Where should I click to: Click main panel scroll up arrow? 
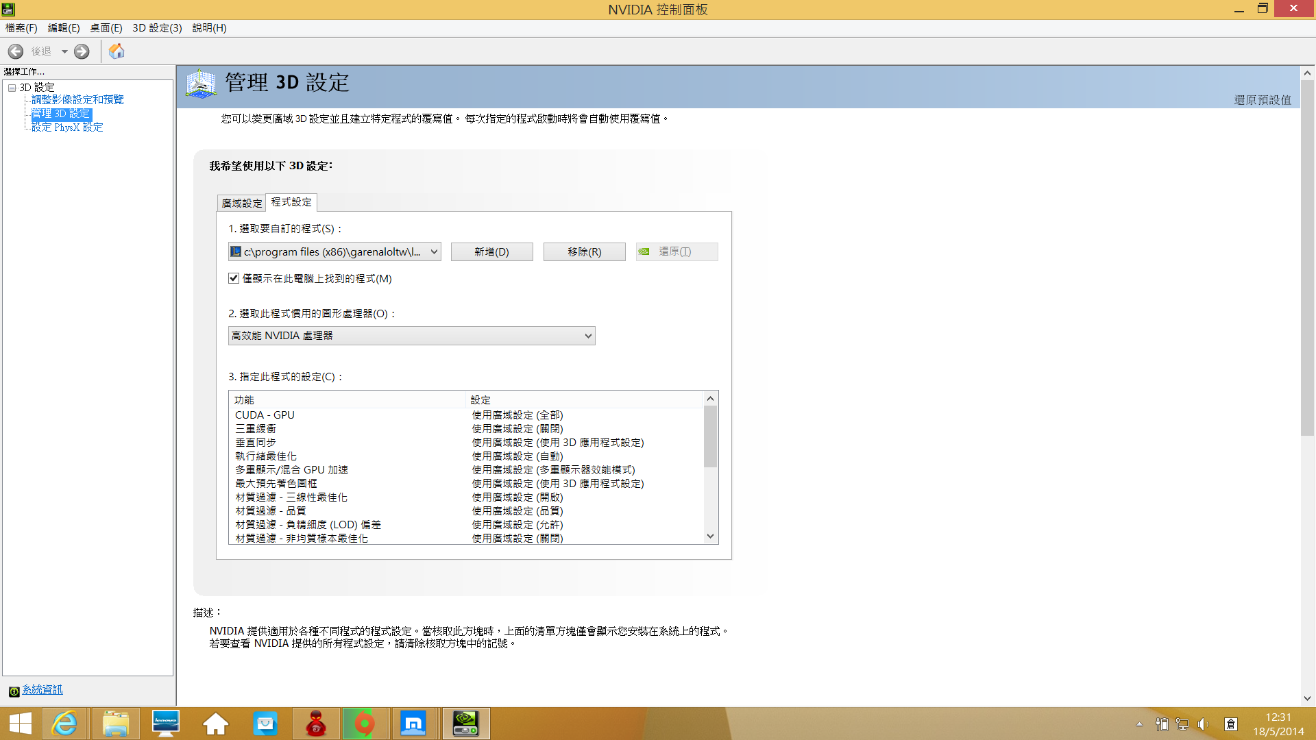[x=1307, y=73]
